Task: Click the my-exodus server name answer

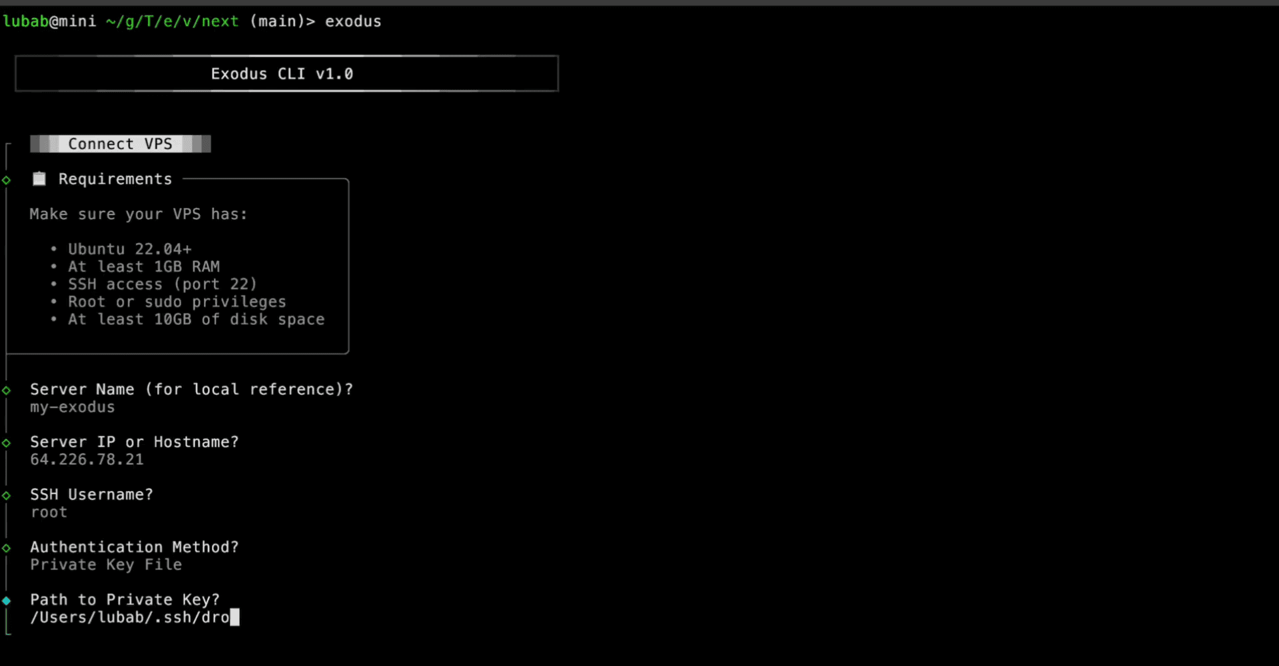Action: pos(72,407)
